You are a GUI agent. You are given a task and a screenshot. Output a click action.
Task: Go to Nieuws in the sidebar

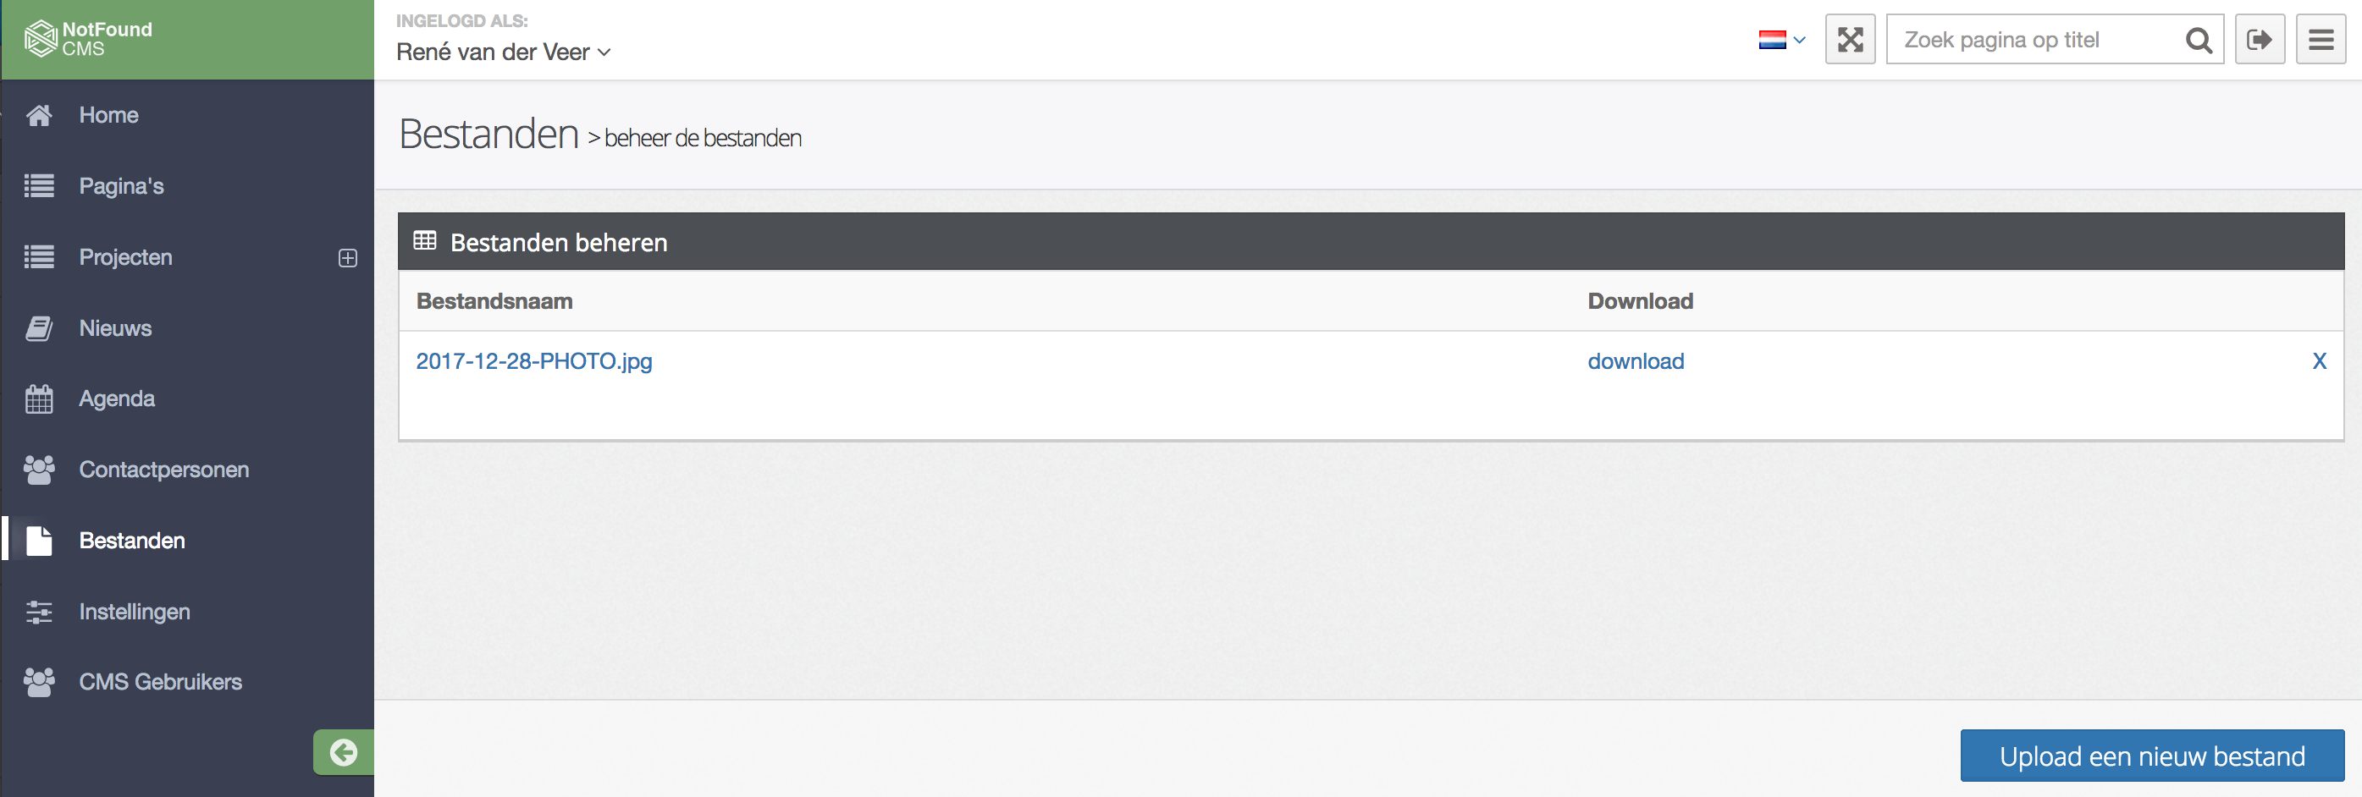pyautogui.click(x=115, y=328)
